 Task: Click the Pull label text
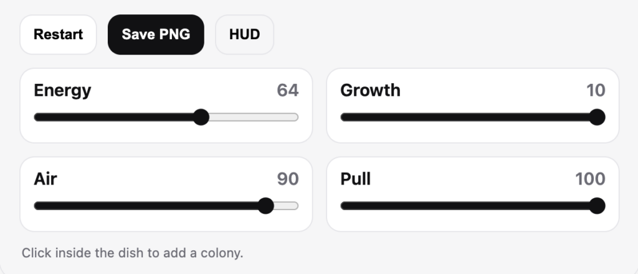pos(355,180)
